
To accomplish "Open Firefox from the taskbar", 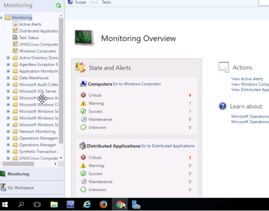I will pos(103,204).
